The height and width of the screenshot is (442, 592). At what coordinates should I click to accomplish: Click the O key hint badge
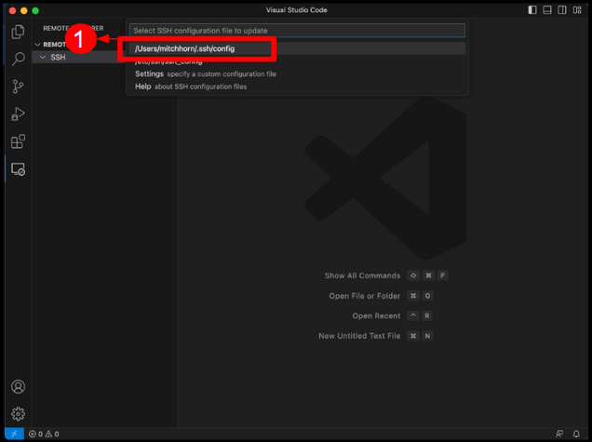coord(427,296)
